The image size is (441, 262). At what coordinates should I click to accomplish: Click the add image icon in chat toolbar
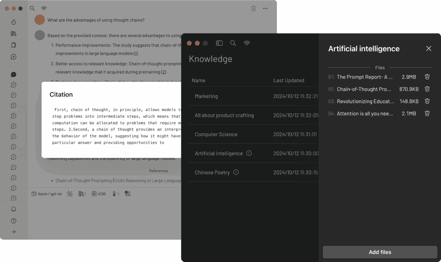tap(128, 193)
